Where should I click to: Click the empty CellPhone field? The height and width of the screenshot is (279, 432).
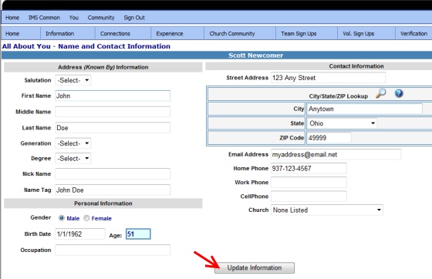[x=309, y=197]
